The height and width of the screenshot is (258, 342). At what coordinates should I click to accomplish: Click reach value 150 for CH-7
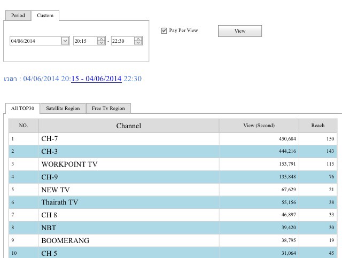tap(330, 139)
